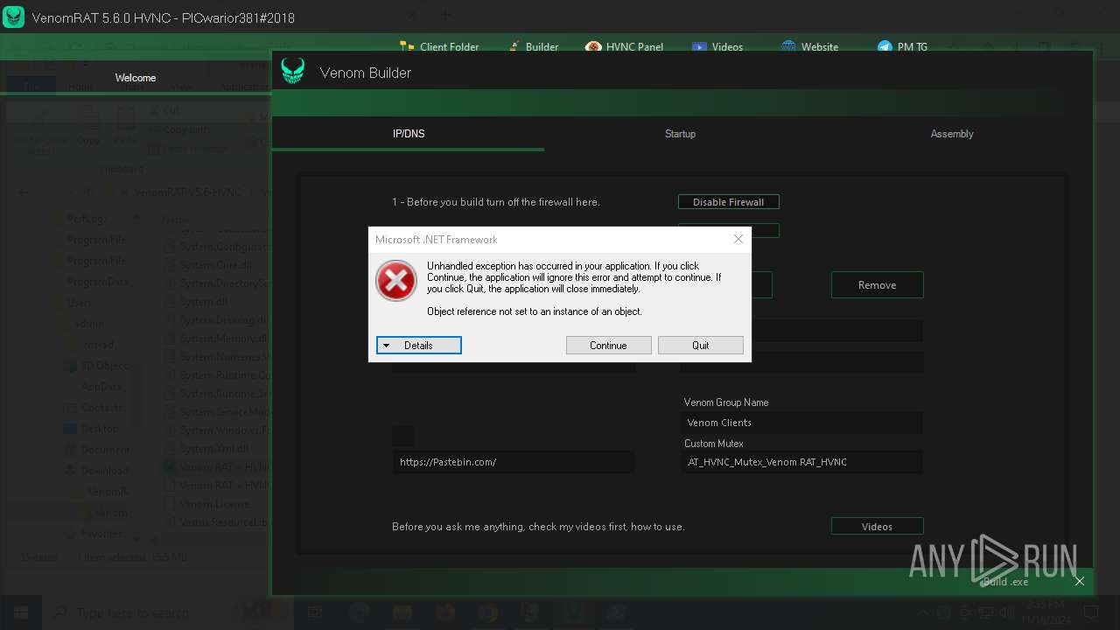The width and height of the screenshot is (1120, 630).
Task: Select ProgramData folder in Explorer tree
Action: tap(97, 282)
